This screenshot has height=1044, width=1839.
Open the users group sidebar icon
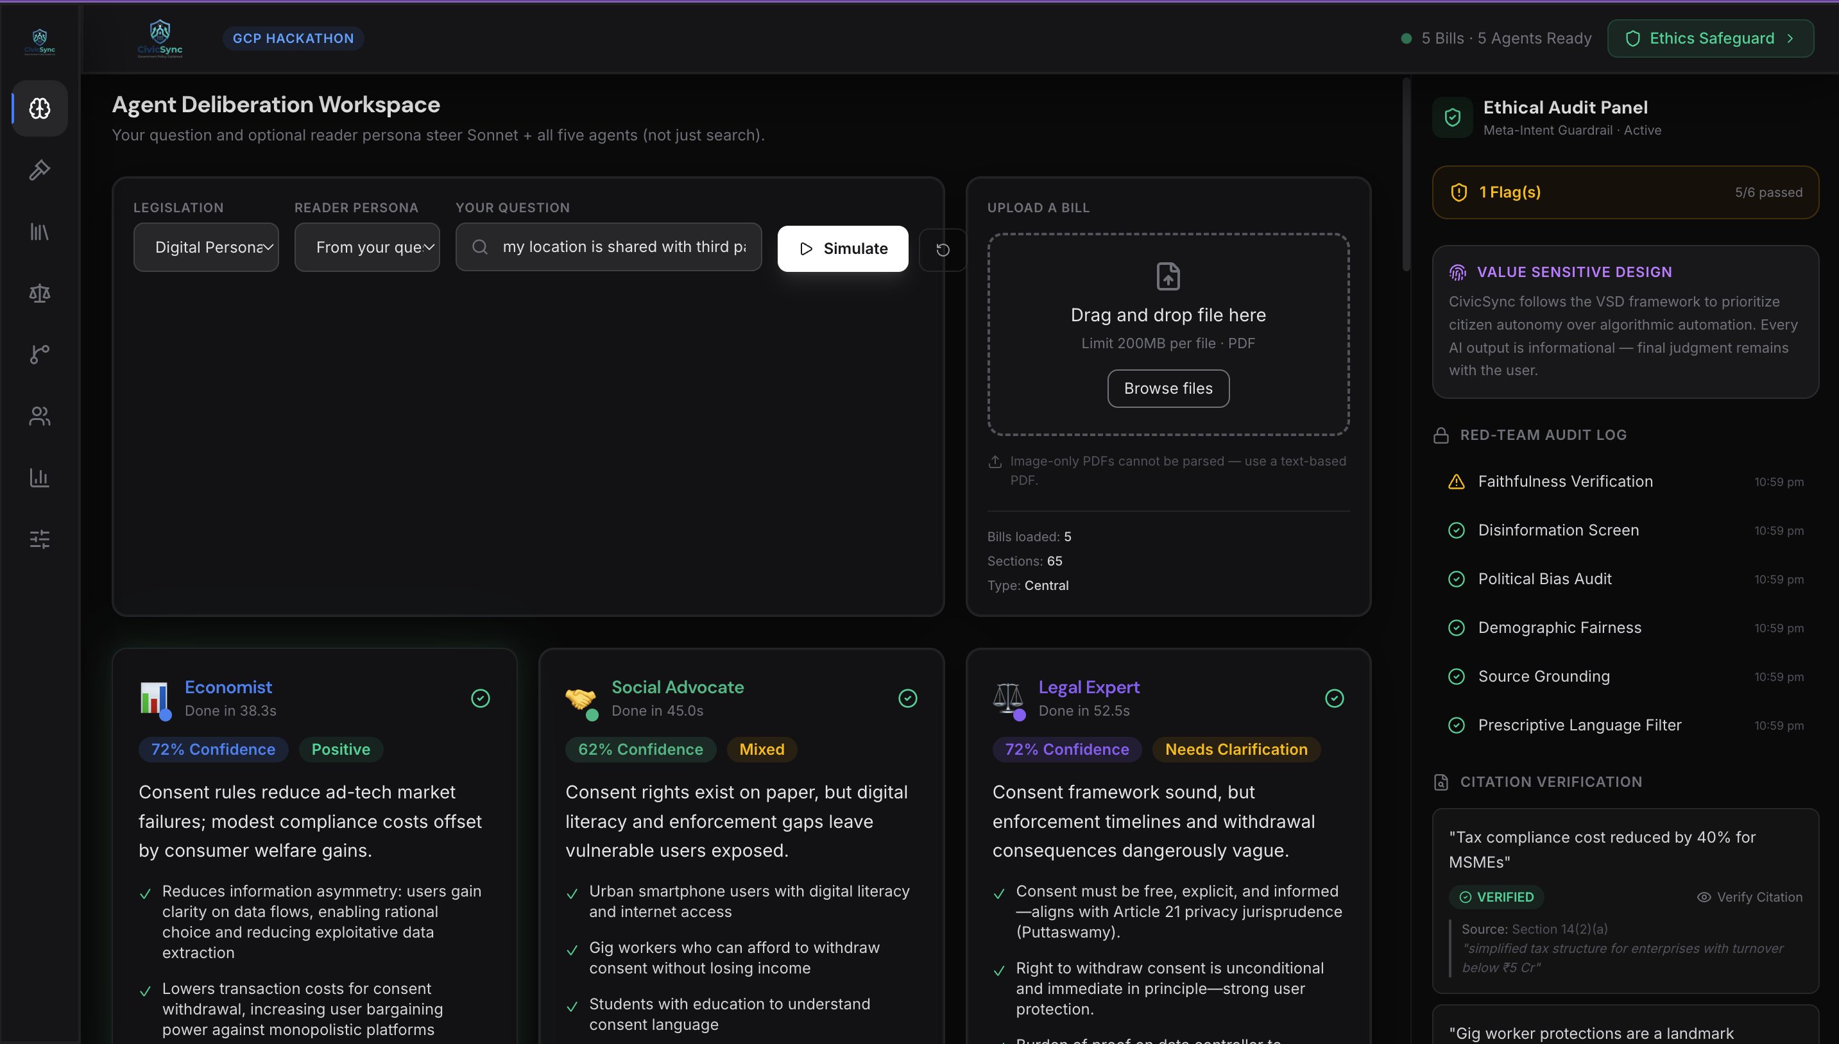point(39,416)
